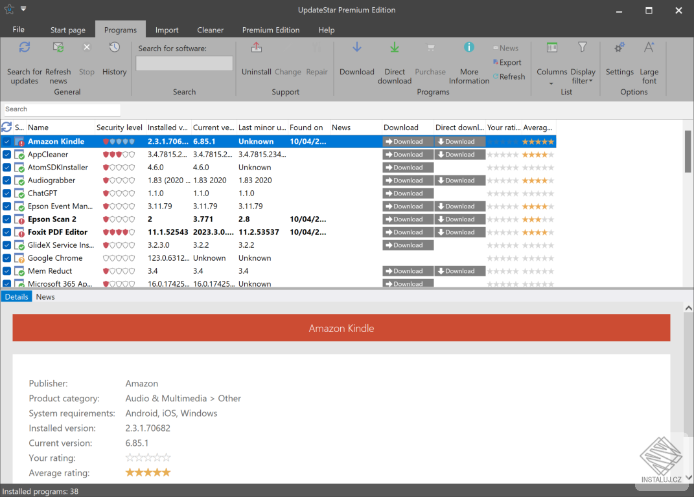Click the Search for updates icon
The width and height of the screenshot is (694, 497).
24,47
